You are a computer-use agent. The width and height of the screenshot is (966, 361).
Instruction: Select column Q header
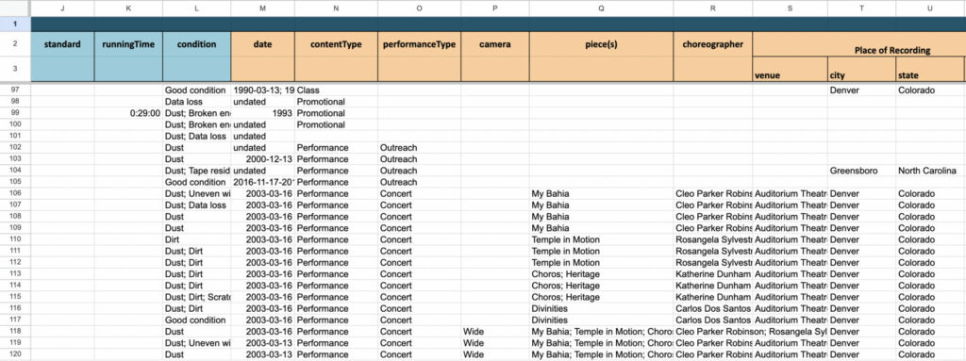(x=601, y=8)
